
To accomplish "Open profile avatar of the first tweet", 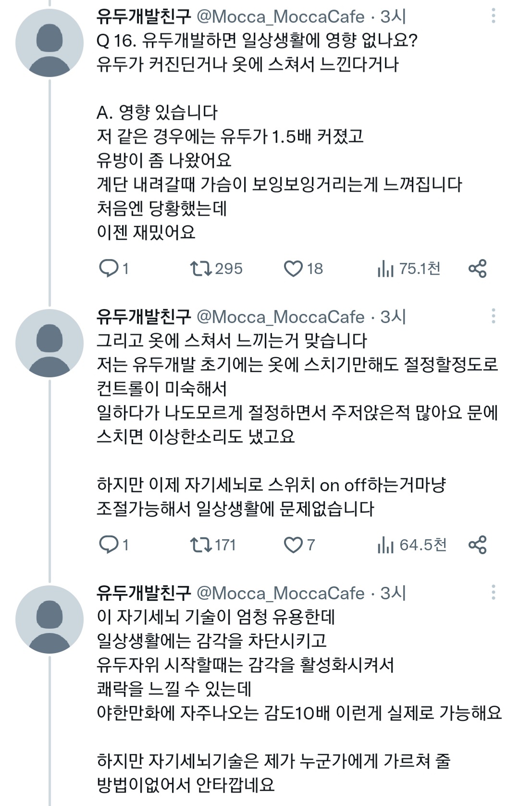I will tap(49, 43).
